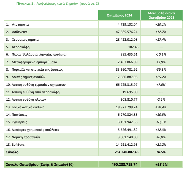187x174 pixels.
Task: Click the 'Γενική αστική ευθύνη' label
Action: click(x=28, y=107)
